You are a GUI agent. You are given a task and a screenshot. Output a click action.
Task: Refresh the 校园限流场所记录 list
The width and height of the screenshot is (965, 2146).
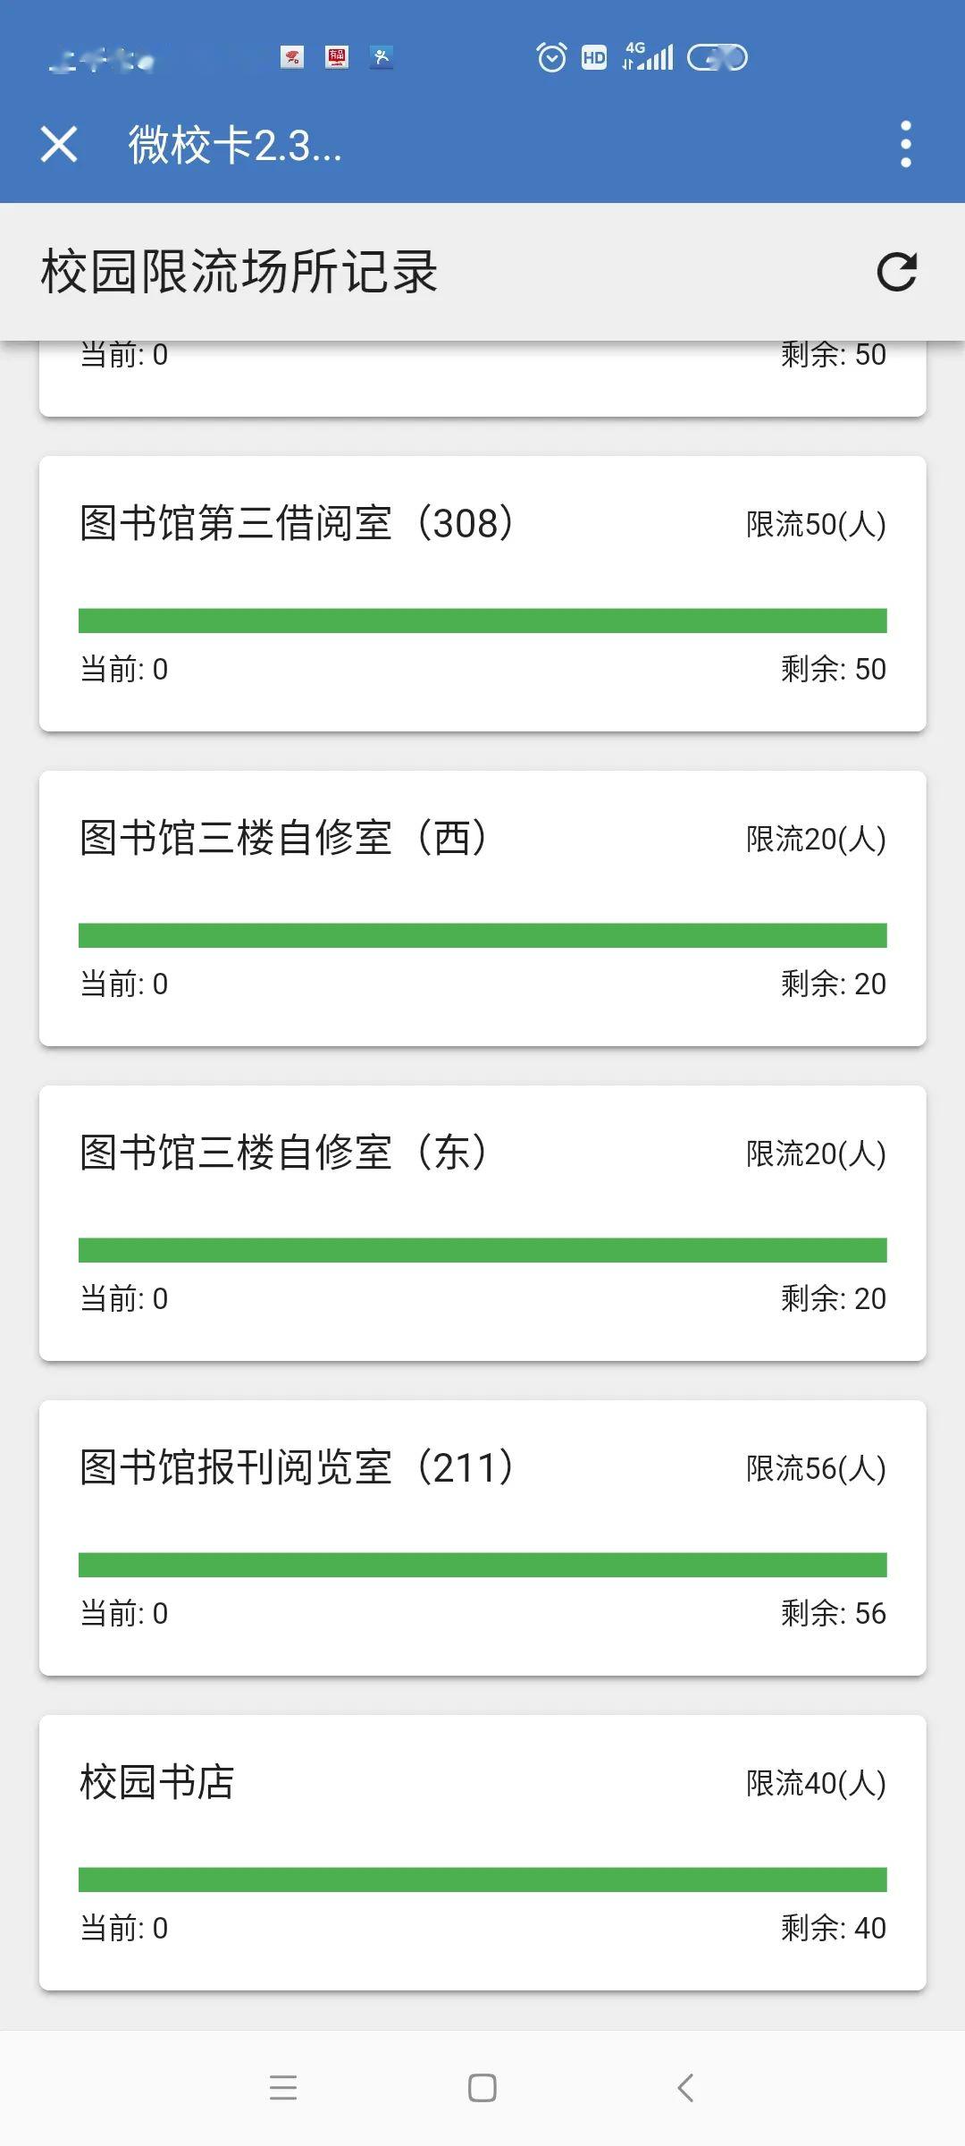896,272
